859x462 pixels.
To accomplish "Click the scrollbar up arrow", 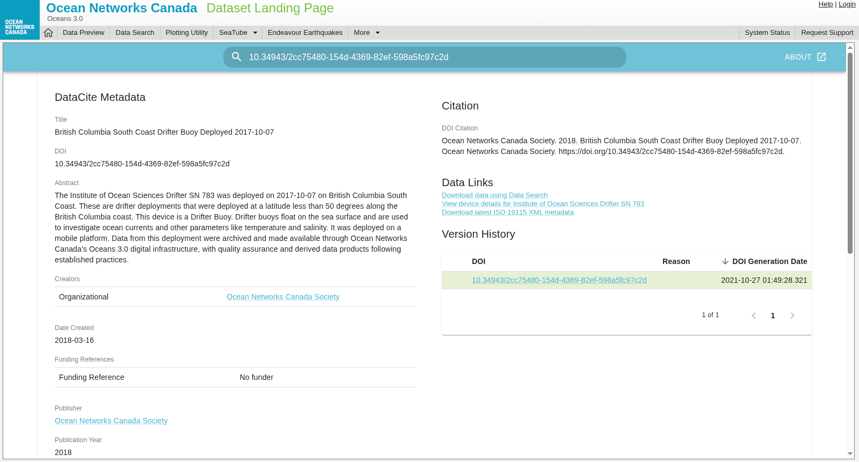I will pyautogui.click(x=850, y=47).
